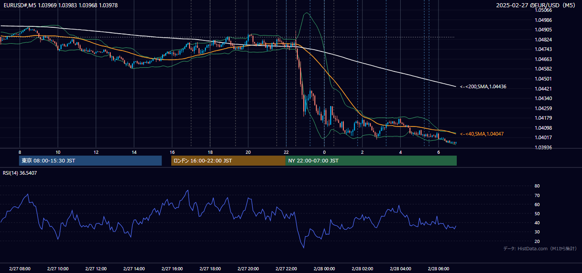Screen dimensions: 582x273
Task: Click the RSI(14) 36.5407 indicator label
Action: pyautogui.click(x=20, y=173)
